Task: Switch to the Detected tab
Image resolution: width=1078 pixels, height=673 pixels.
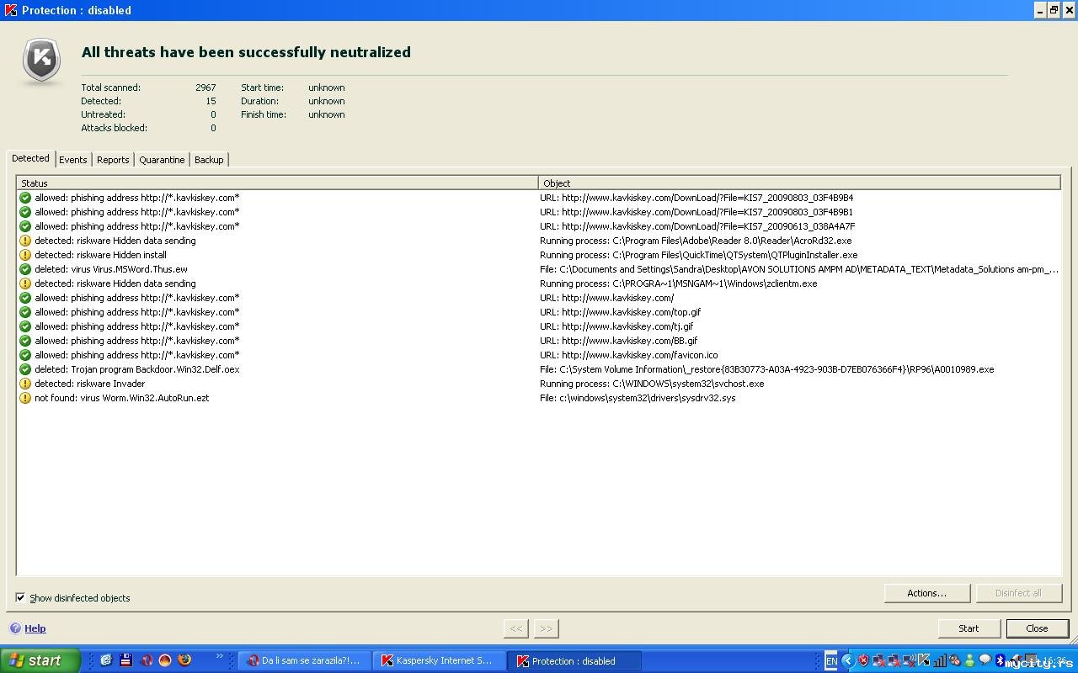Action: pyautogui.click(x=31, y=158)
